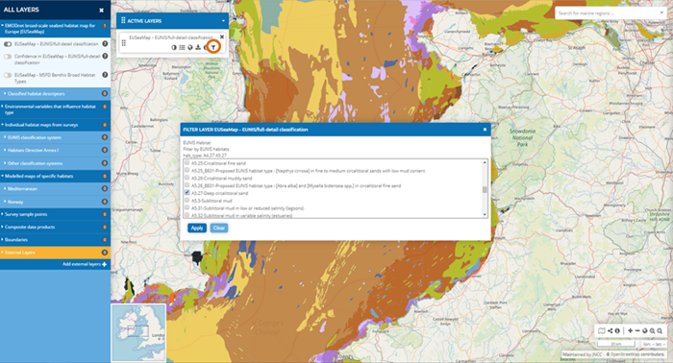The image size is (673, 363).
Task: Click the share map icon
Action: (610, 331)
